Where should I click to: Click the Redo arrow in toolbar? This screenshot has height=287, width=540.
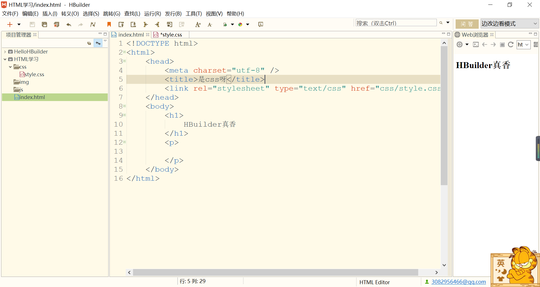click(81, 24)
